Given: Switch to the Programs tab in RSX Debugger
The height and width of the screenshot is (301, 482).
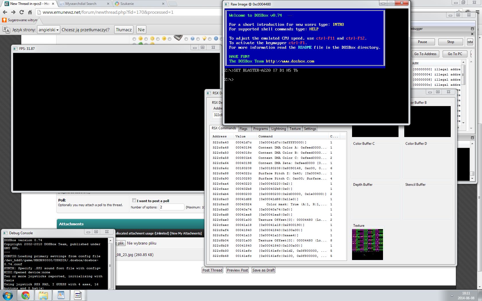Looking at the screenshot, I should tap(261, 129).
